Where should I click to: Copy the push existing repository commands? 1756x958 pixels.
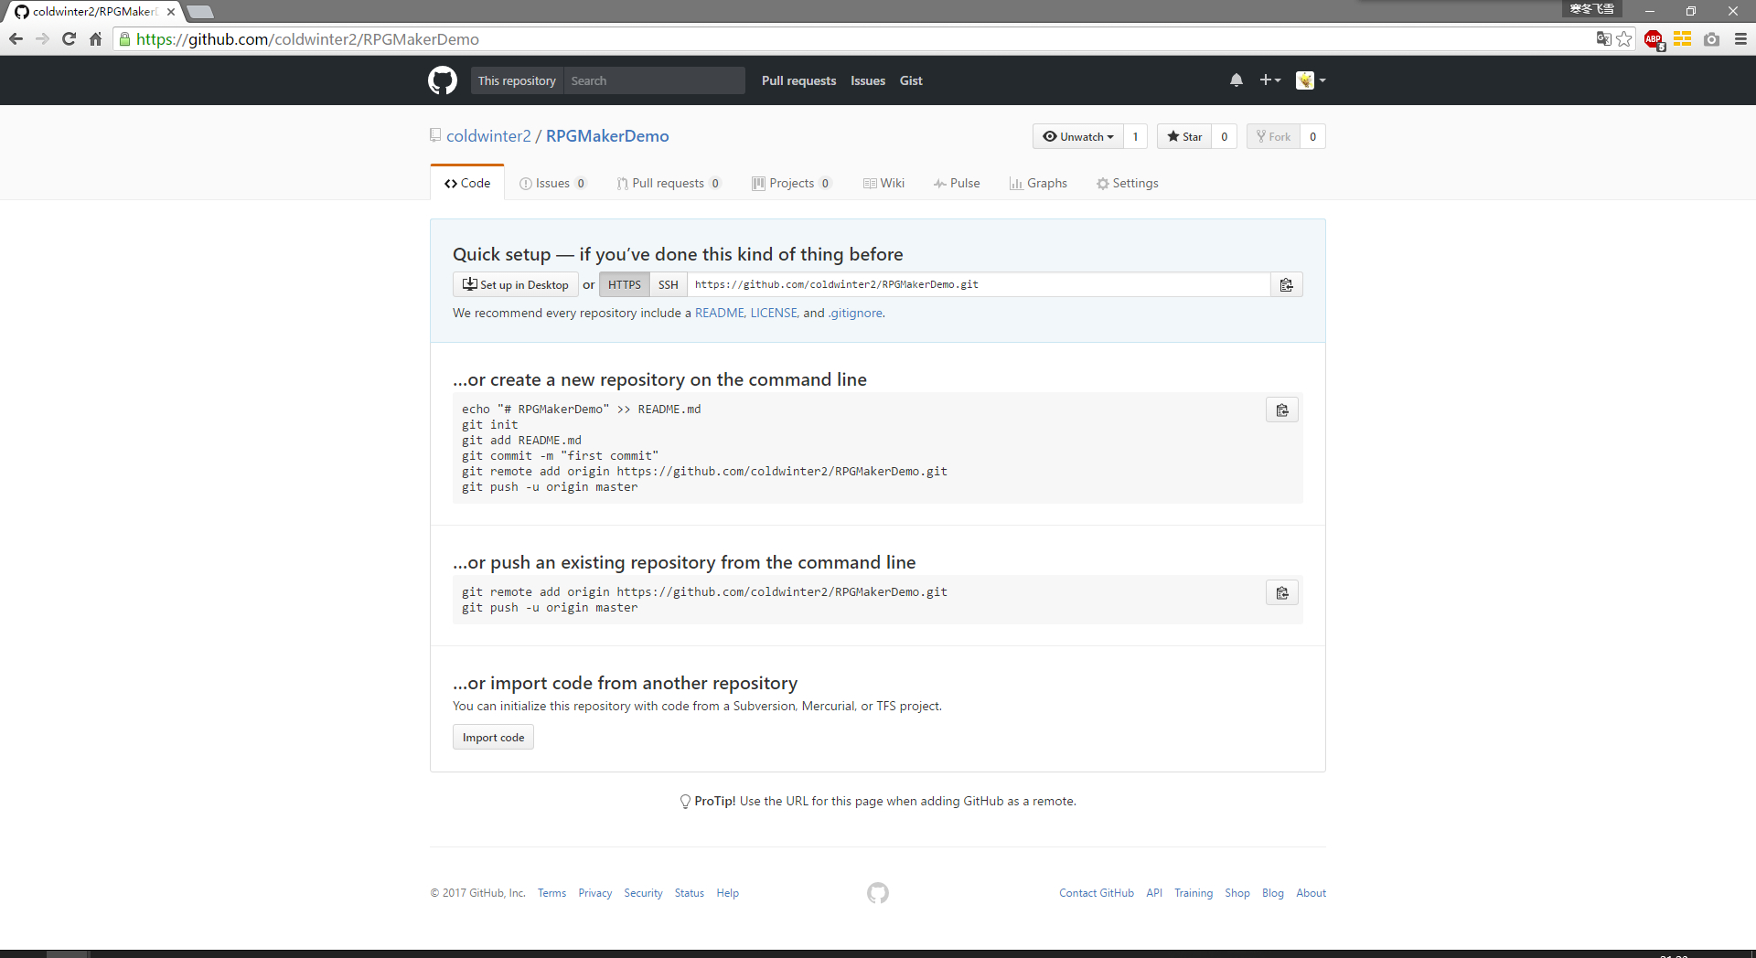(1282, 593)
